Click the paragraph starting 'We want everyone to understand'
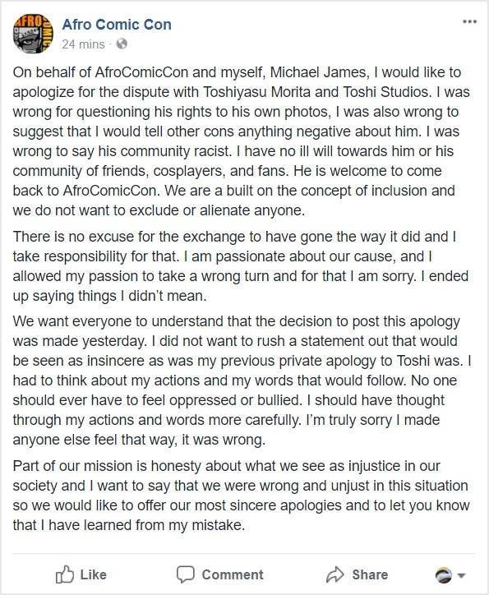Image resolution: width=489 pixels, height=595 pixels. point(242,381)
